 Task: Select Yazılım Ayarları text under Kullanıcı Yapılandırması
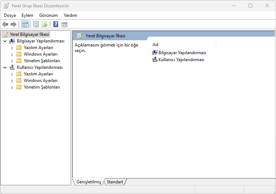pos(38,74)
